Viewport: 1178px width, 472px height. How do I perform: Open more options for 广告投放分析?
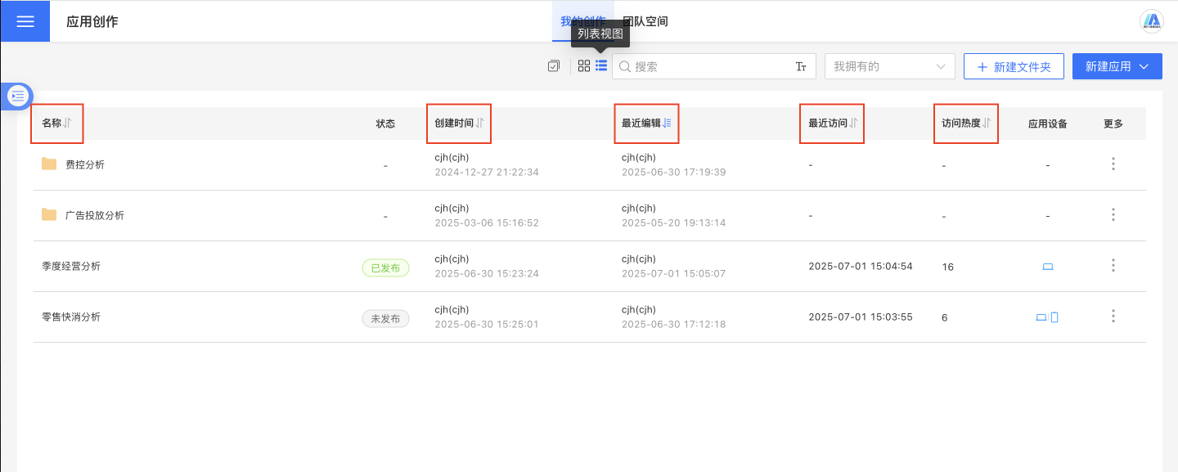click(1113, 215)
